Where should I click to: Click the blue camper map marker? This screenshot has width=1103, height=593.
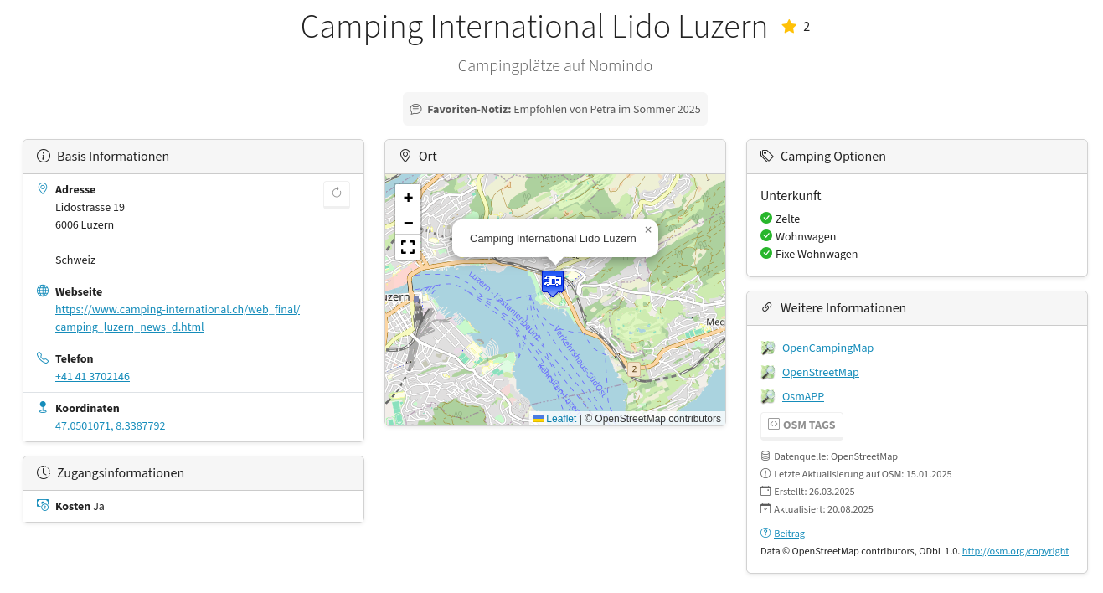(553, 283)
